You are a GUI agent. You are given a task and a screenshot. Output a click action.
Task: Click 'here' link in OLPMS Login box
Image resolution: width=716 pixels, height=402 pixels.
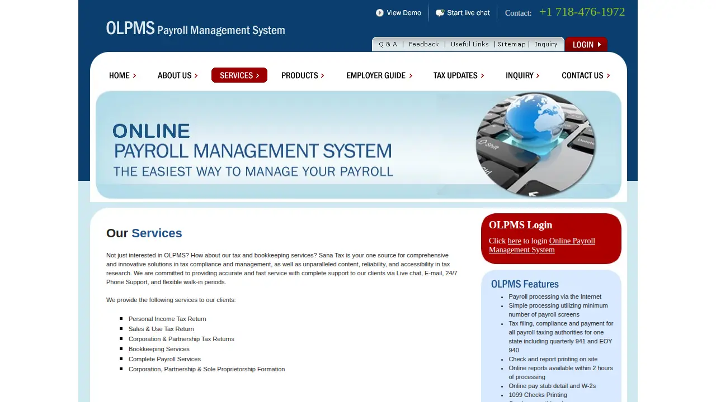514,241
